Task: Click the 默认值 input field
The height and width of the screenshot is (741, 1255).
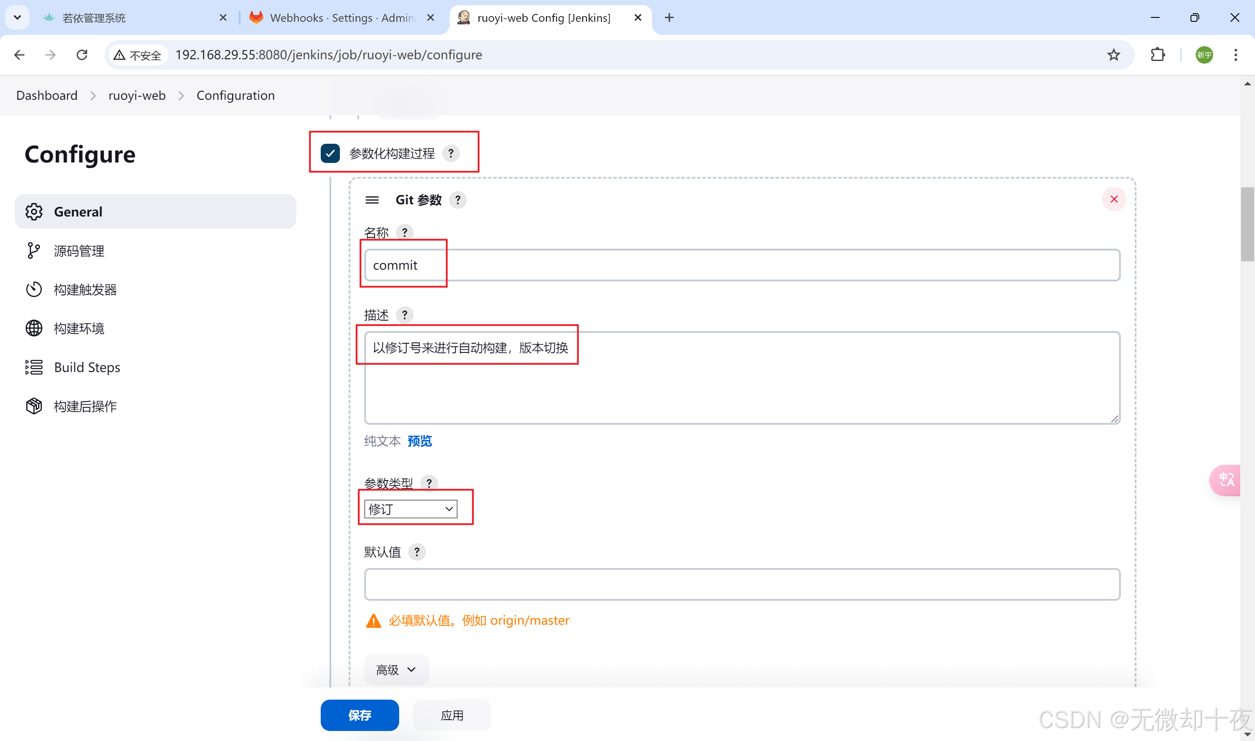Action: (742, 584)
